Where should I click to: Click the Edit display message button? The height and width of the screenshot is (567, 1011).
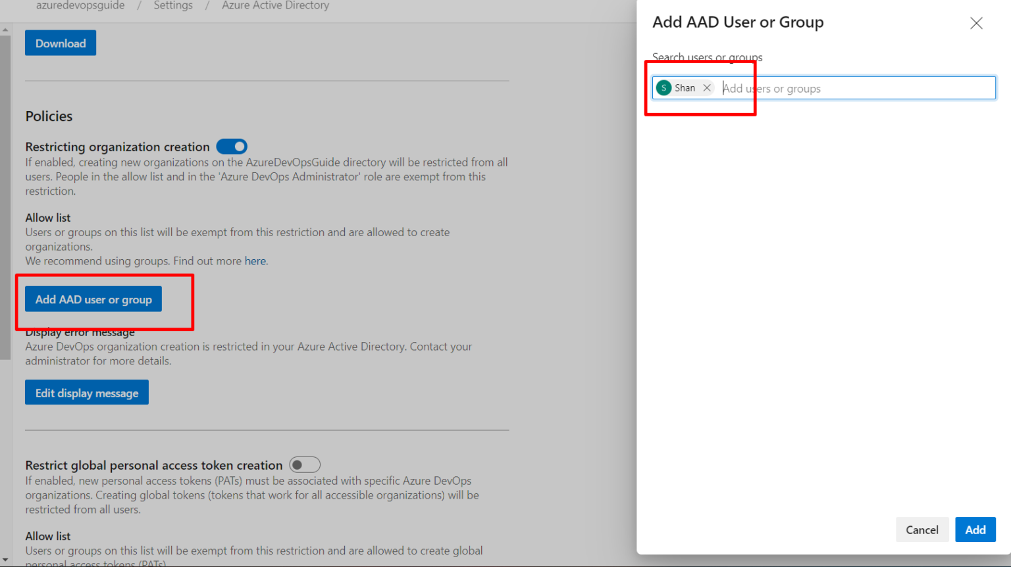point(86,392)
